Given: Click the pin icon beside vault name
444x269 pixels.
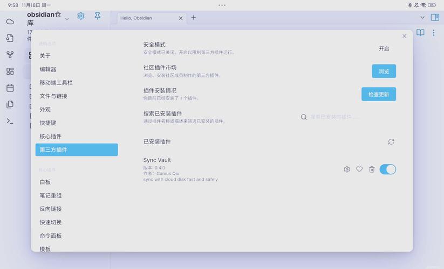Looking at the screenshot, I should coord(98,16).
